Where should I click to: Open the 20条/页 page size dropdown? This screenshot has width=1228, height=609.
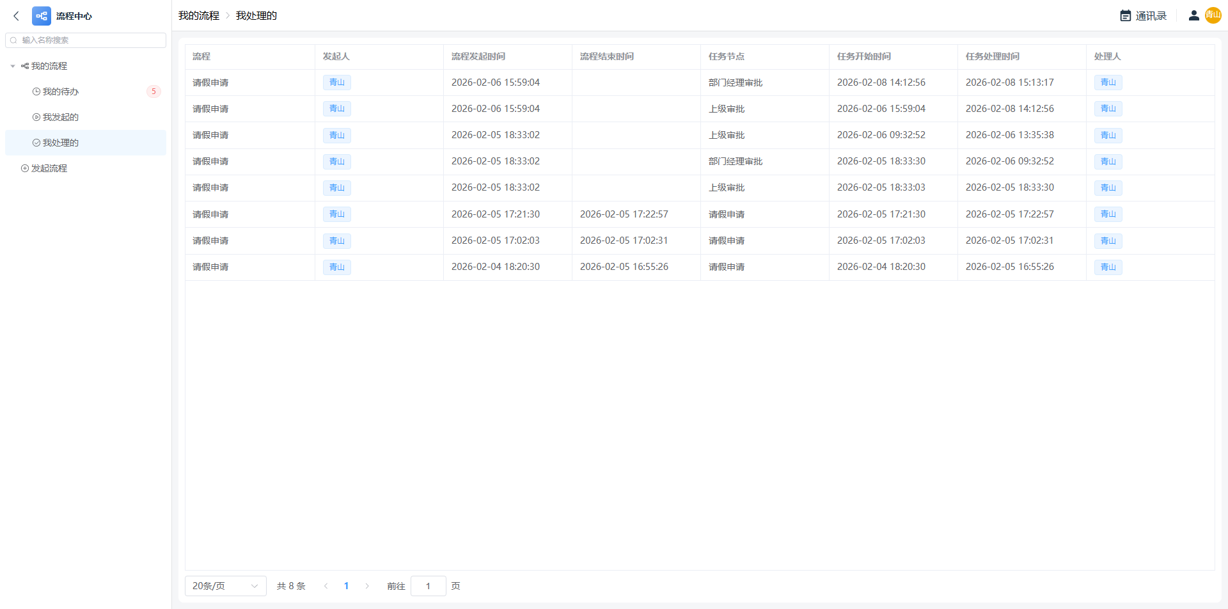pos(225,586)
